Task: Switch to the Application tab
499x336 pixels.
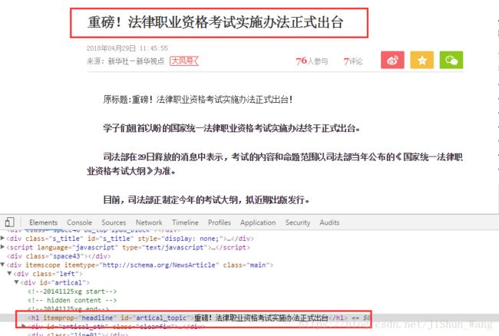Action: pos(258,222)
